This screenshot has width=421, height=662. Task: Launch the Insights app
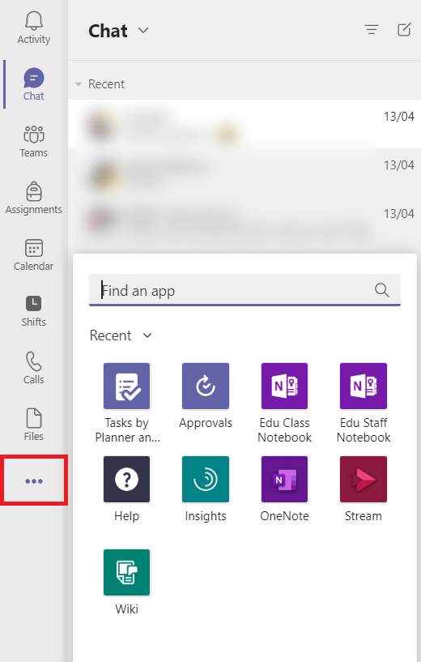(206, 479)
